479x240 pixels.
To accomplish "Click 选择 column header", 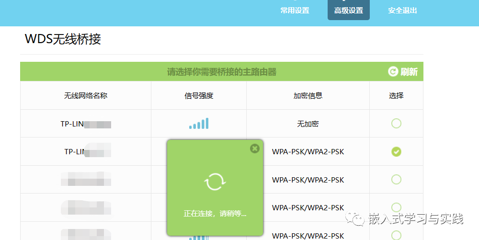I will pyautogui.click(x=396, y=96).
